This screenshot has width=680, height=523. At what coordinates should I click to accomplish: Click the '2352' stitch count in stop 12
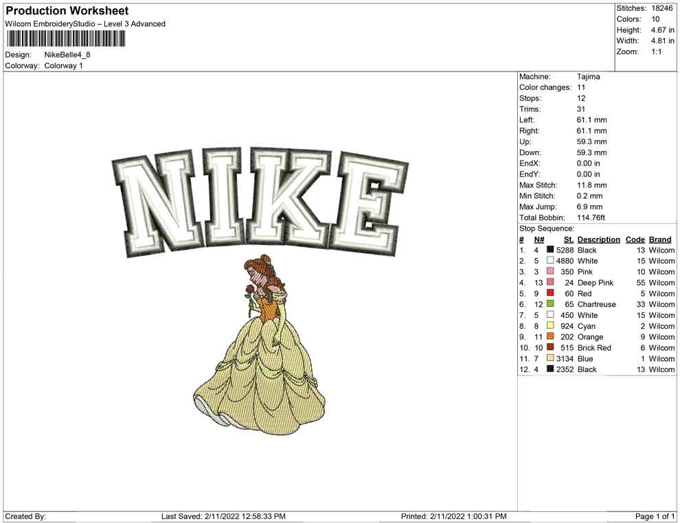click(565, 369)
